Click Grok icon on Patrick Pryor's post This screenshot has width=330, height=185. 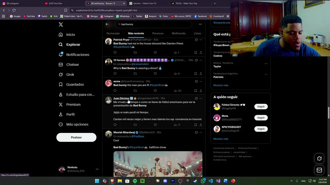196,40
